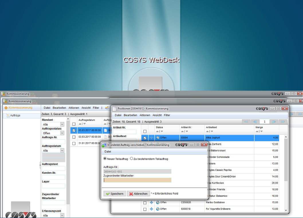Sort Status column descending
Image resolution: width=303 pixels, height=218 pixels.
click(162, 132)
